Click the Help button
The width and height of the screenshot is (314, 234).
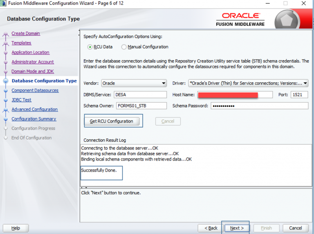(x=16, y=228)
